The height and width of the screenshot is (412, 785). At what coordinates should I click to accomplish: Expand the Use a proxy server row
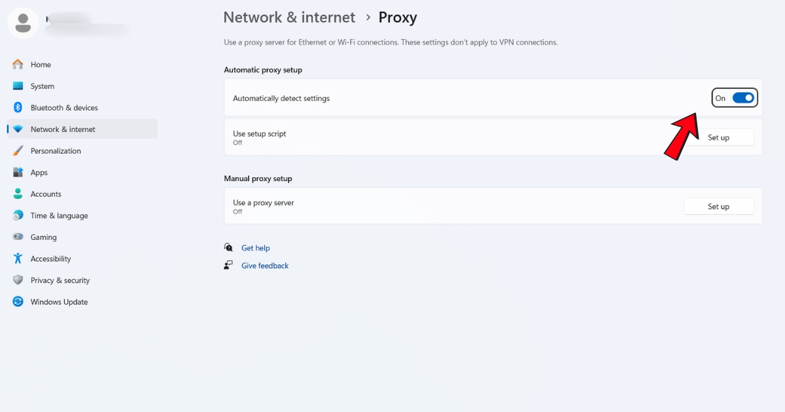(x=458, y=206)
